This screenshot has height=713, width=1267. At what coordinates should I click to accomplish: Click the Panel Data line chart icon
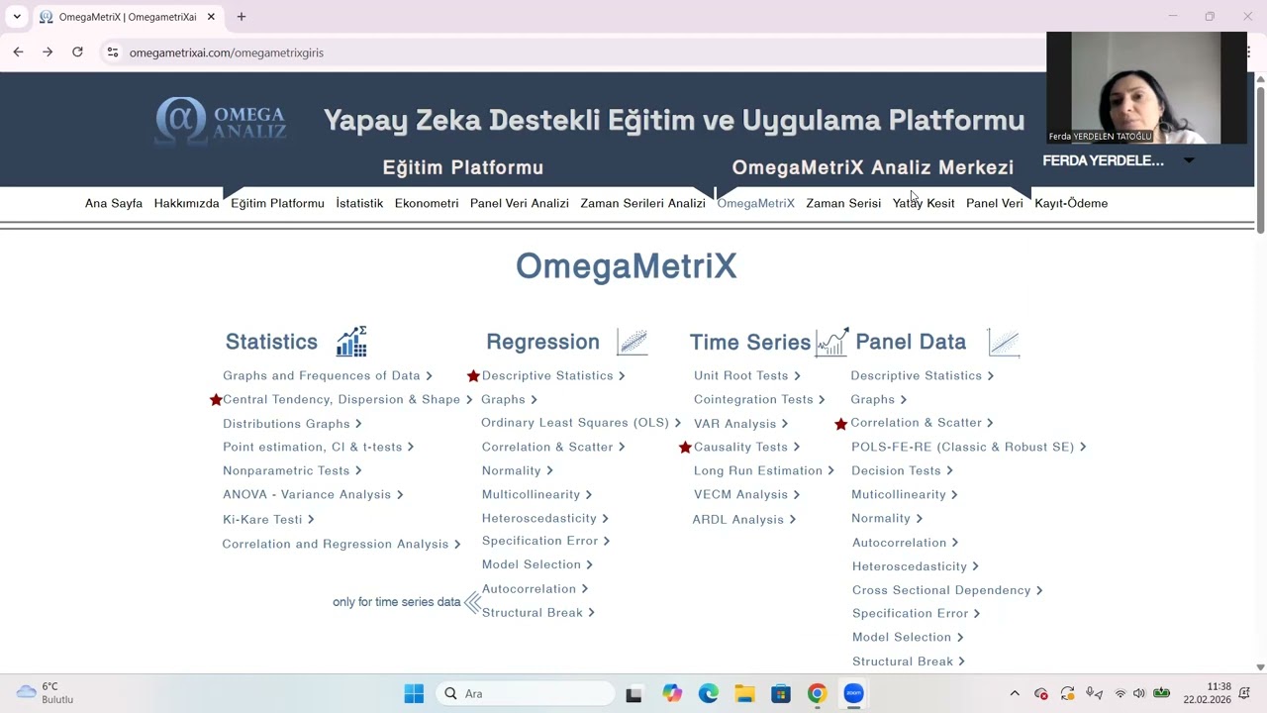coord(1003,343)
